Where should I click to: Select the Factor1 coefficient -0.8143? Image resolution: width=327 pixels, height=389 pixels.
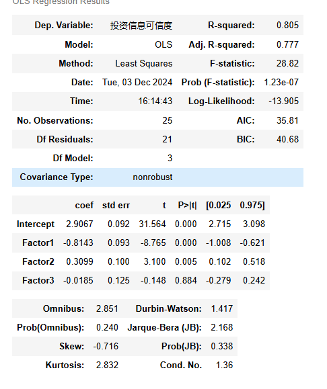[x=78, y=243]
